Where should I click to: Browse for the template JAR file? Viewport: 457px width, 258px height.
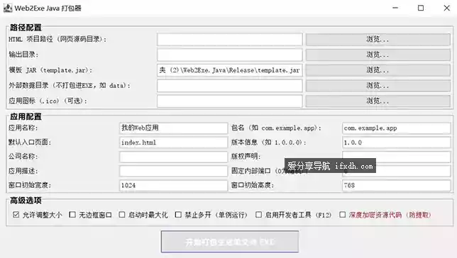coord(378,70)
